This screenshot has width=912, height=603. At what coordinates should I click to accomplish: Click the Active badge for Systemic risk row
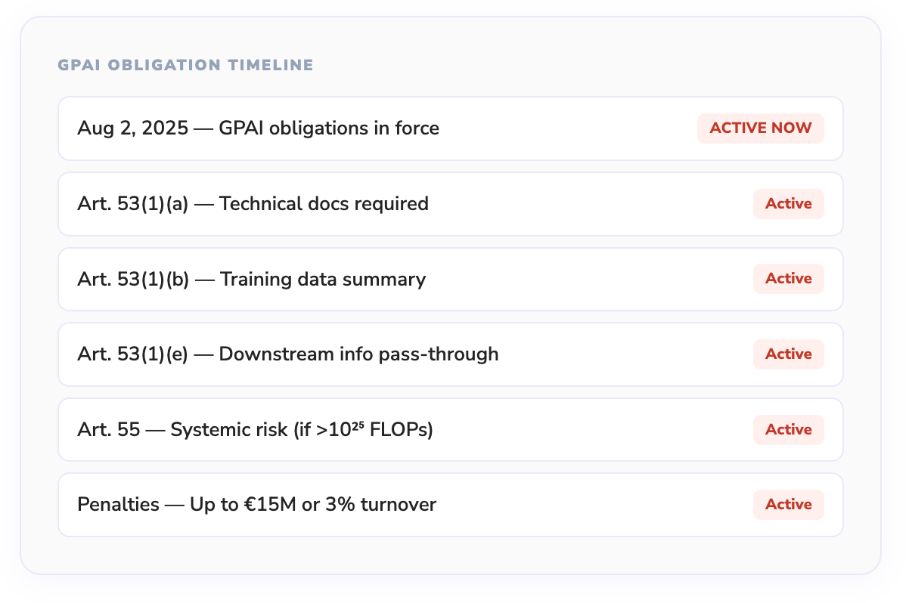coord(788,429)
